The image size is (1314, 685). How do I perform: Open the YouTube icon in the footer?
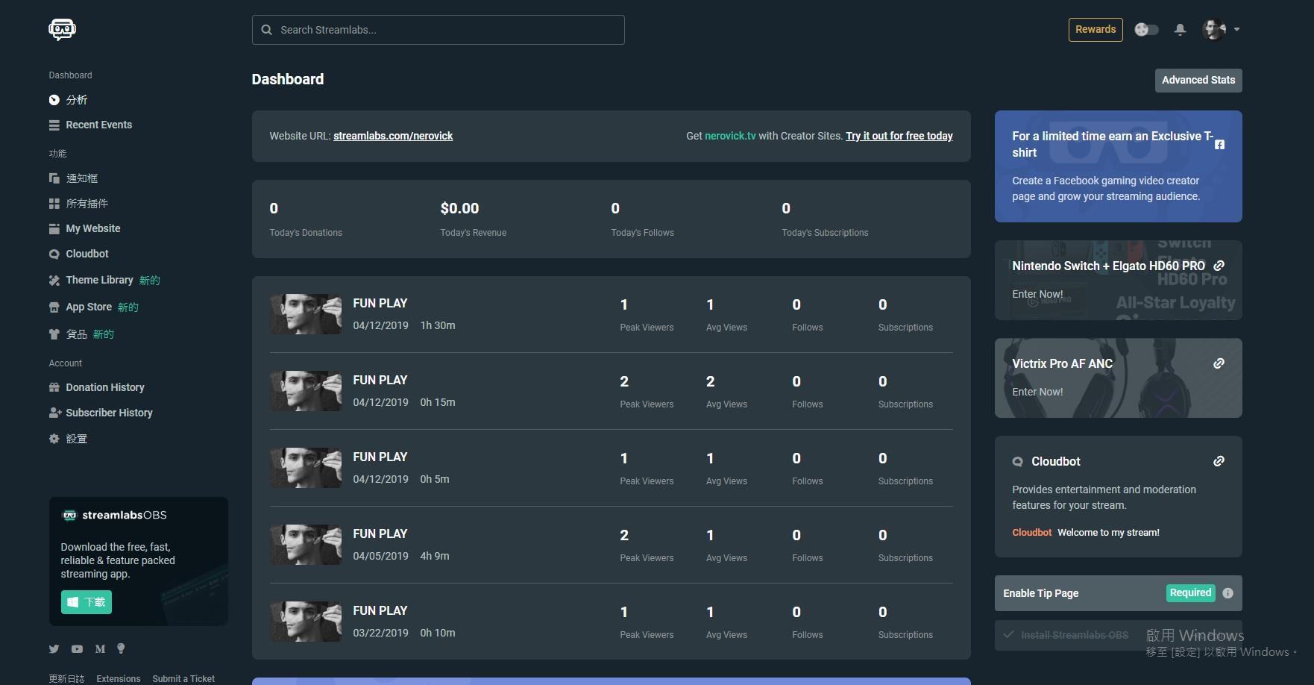tap(77, 649)
